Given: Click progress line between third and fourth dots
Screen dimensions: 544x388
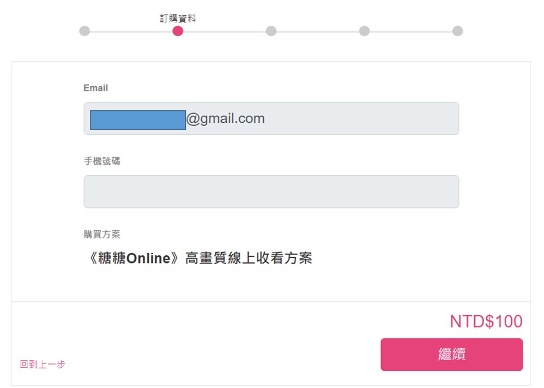Looking at the screenshot, I should point(318,32).
